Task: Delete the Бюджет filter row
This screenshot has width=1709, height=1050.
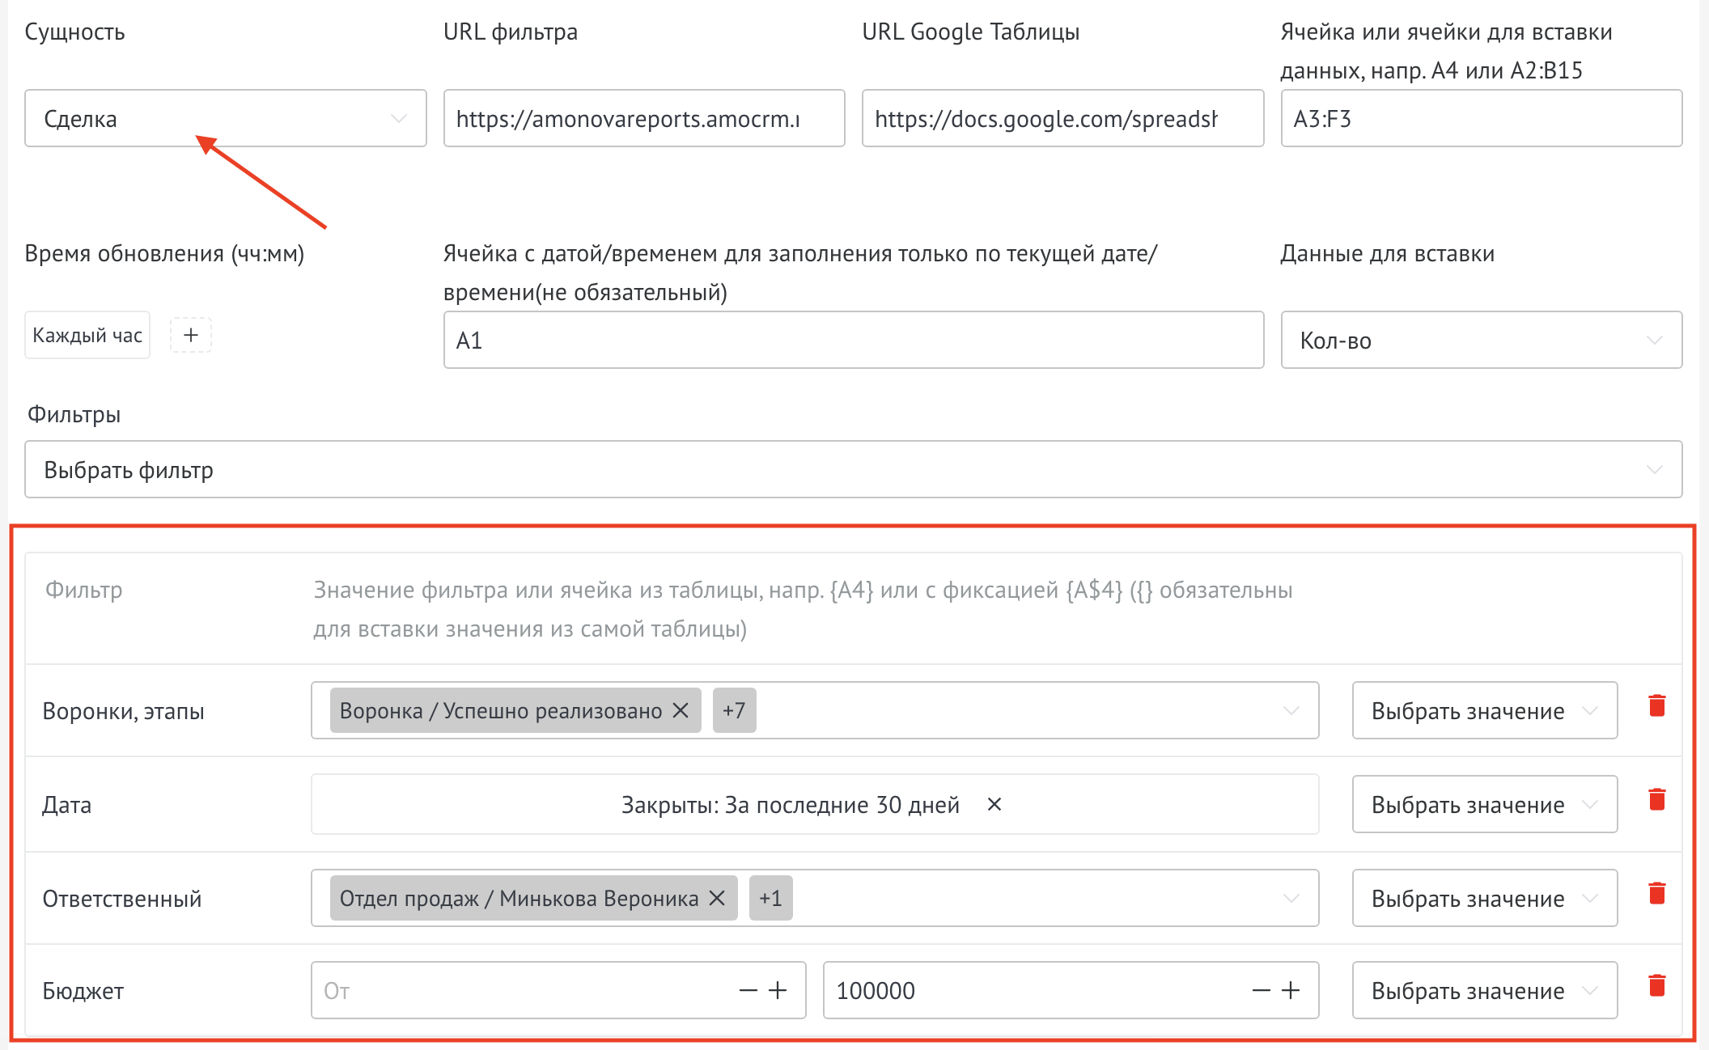Action: (1656, 986)
